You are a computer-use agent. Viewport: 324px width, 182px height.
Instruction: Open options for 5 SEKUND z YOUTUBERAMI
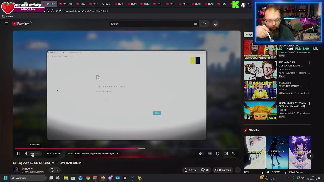[x=309, y=83]
